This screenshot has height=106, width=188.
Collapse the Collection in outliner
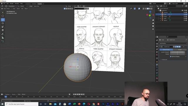tap(159, 11)
